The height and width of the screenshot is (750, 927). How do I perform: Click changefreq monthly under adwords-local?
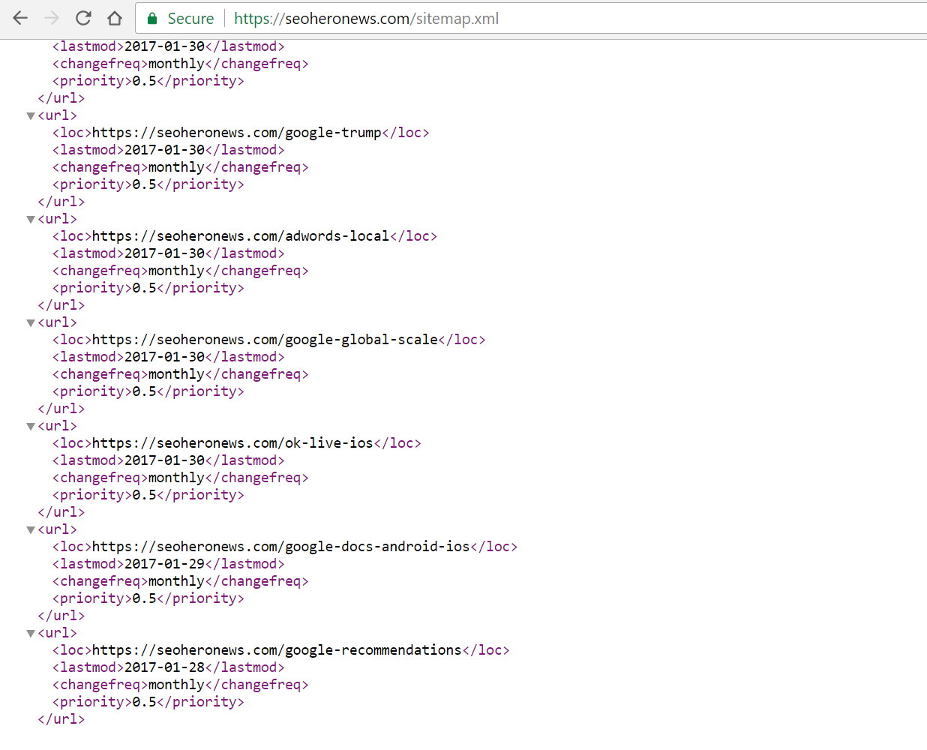pyautogui.click(x=176, y=271)
